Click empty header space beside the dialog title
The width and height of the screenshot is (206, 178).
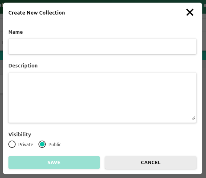[x=124, y=13]
